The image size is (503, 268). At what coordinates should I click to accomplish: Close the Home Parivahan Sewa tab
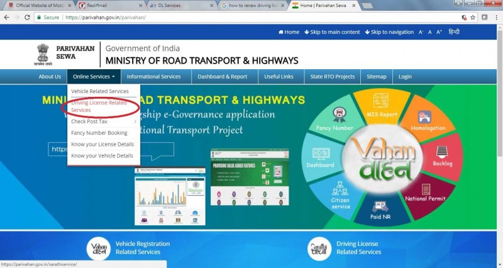coord(354,6)
